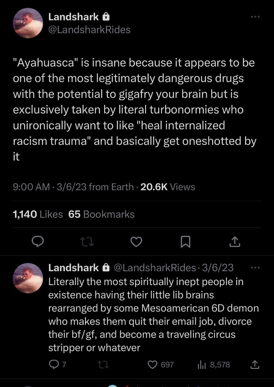The width and height of the screenshot is (274, 387).
Task: Like the reply tweet showing 697 likes
Action: [161, 365]
